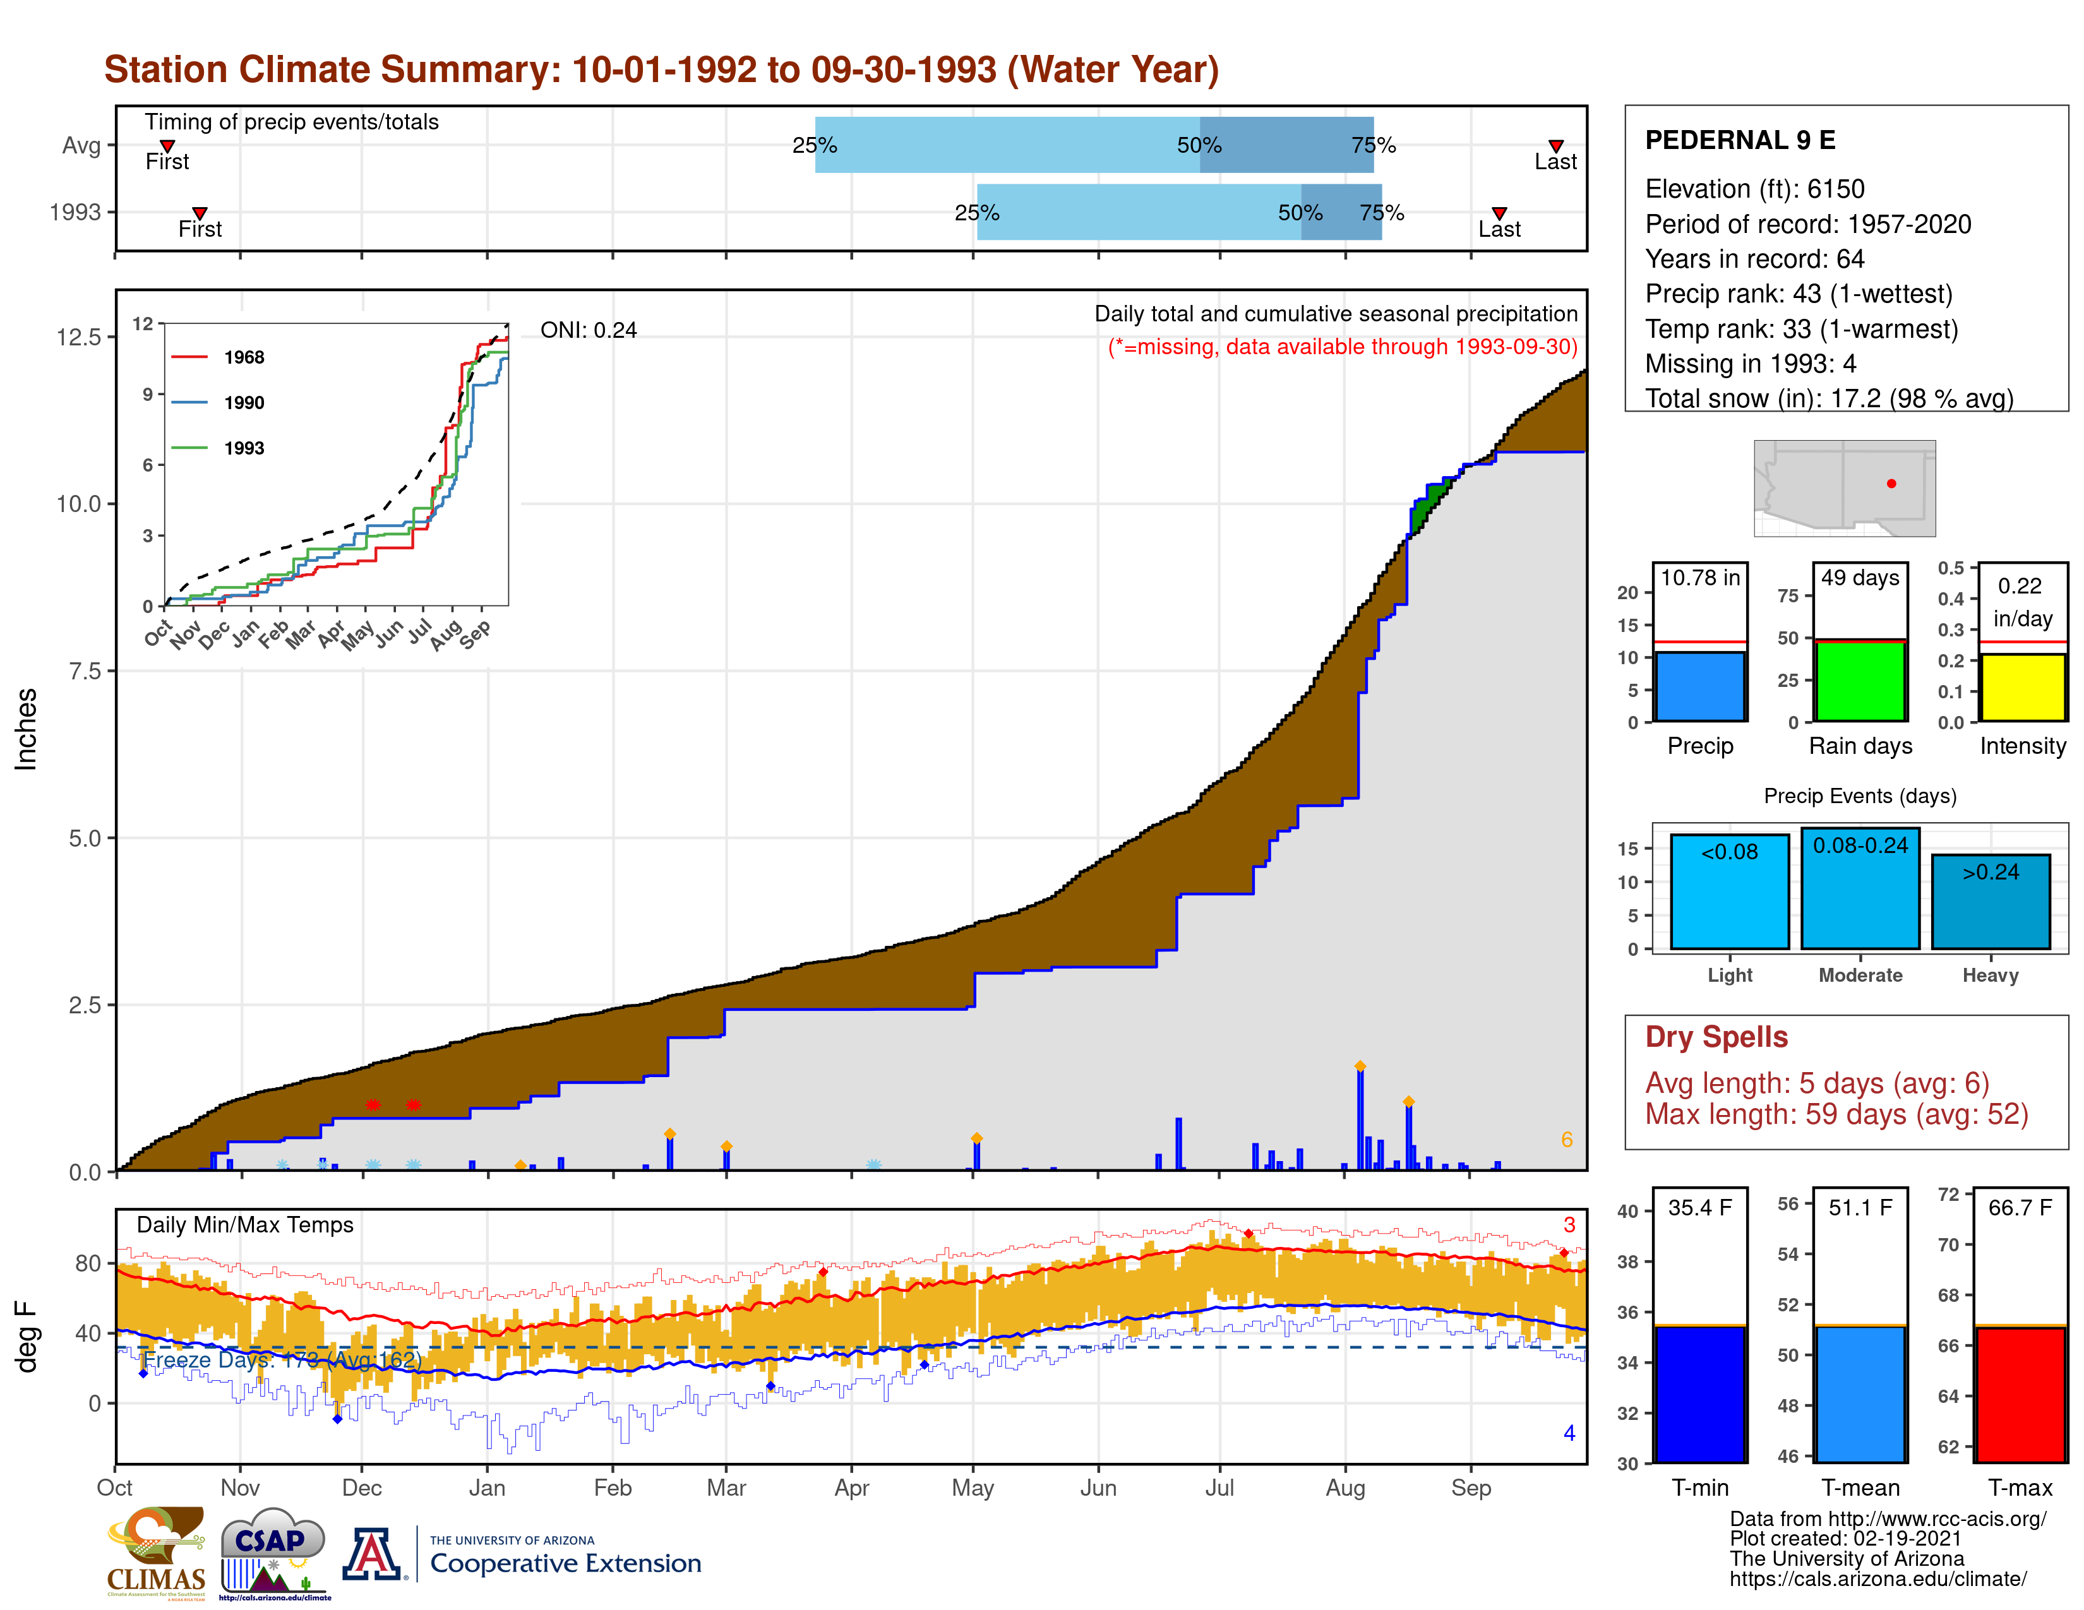Click the blue 1990 legend line
2084x1610 pixels.
pos(189,403)
